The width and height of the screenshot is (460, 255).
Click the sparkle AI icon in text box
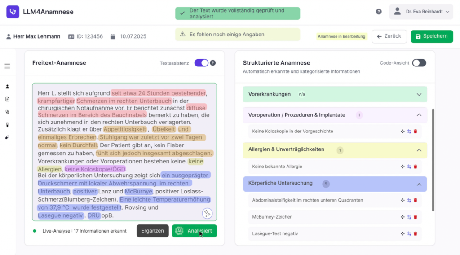point(207,213)
